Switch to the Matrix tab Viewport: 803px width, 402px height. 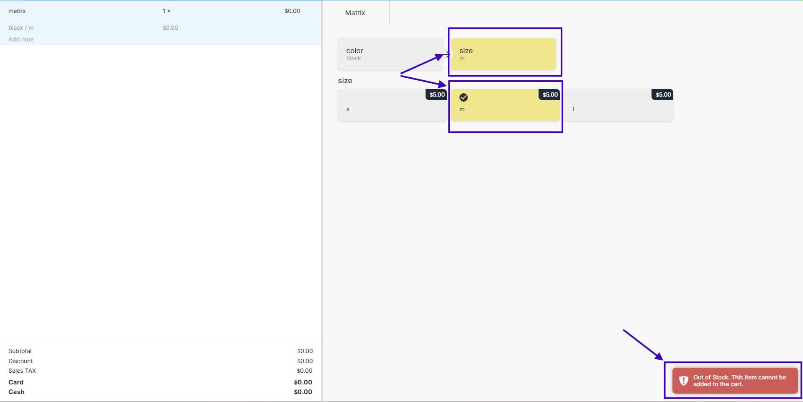pyautogui.click(x=355, y=13)
